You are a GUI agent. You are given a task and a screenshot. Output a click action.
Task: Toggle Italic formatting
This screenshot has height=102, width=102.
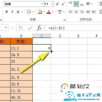point(12,12)
